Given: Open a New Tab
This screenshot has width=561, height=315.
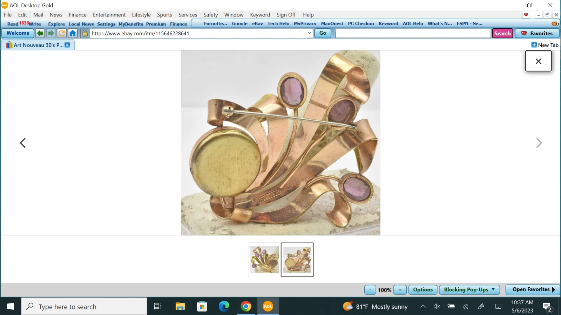Looking at the screenshot, I should tap(545, 45).
